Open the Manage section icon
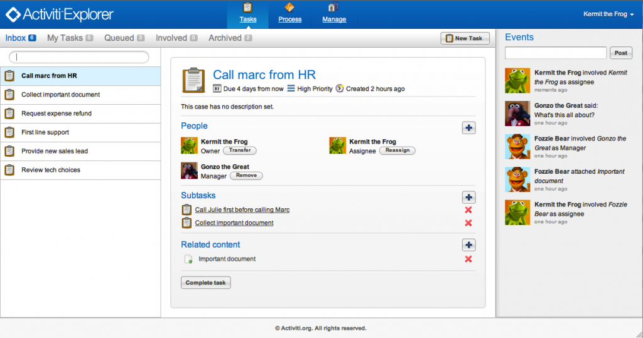 pyautogui.click(x=334, y=8)
